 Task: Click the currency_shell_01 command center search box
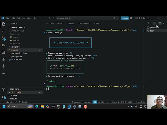(x=83, y=18)
